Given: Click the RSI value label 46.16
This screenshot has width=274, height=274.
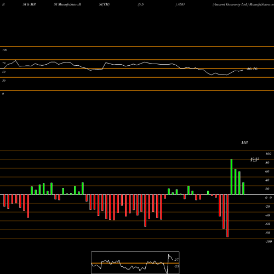Looking at the screenshot, I should (x=252, y=69).
